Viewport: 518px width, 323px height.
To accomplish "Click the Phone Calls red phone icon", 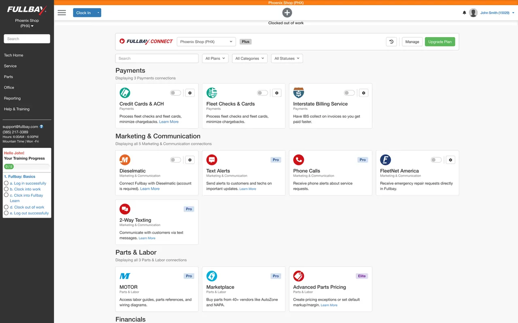I will pyautogui.click(x=299, y=160).
